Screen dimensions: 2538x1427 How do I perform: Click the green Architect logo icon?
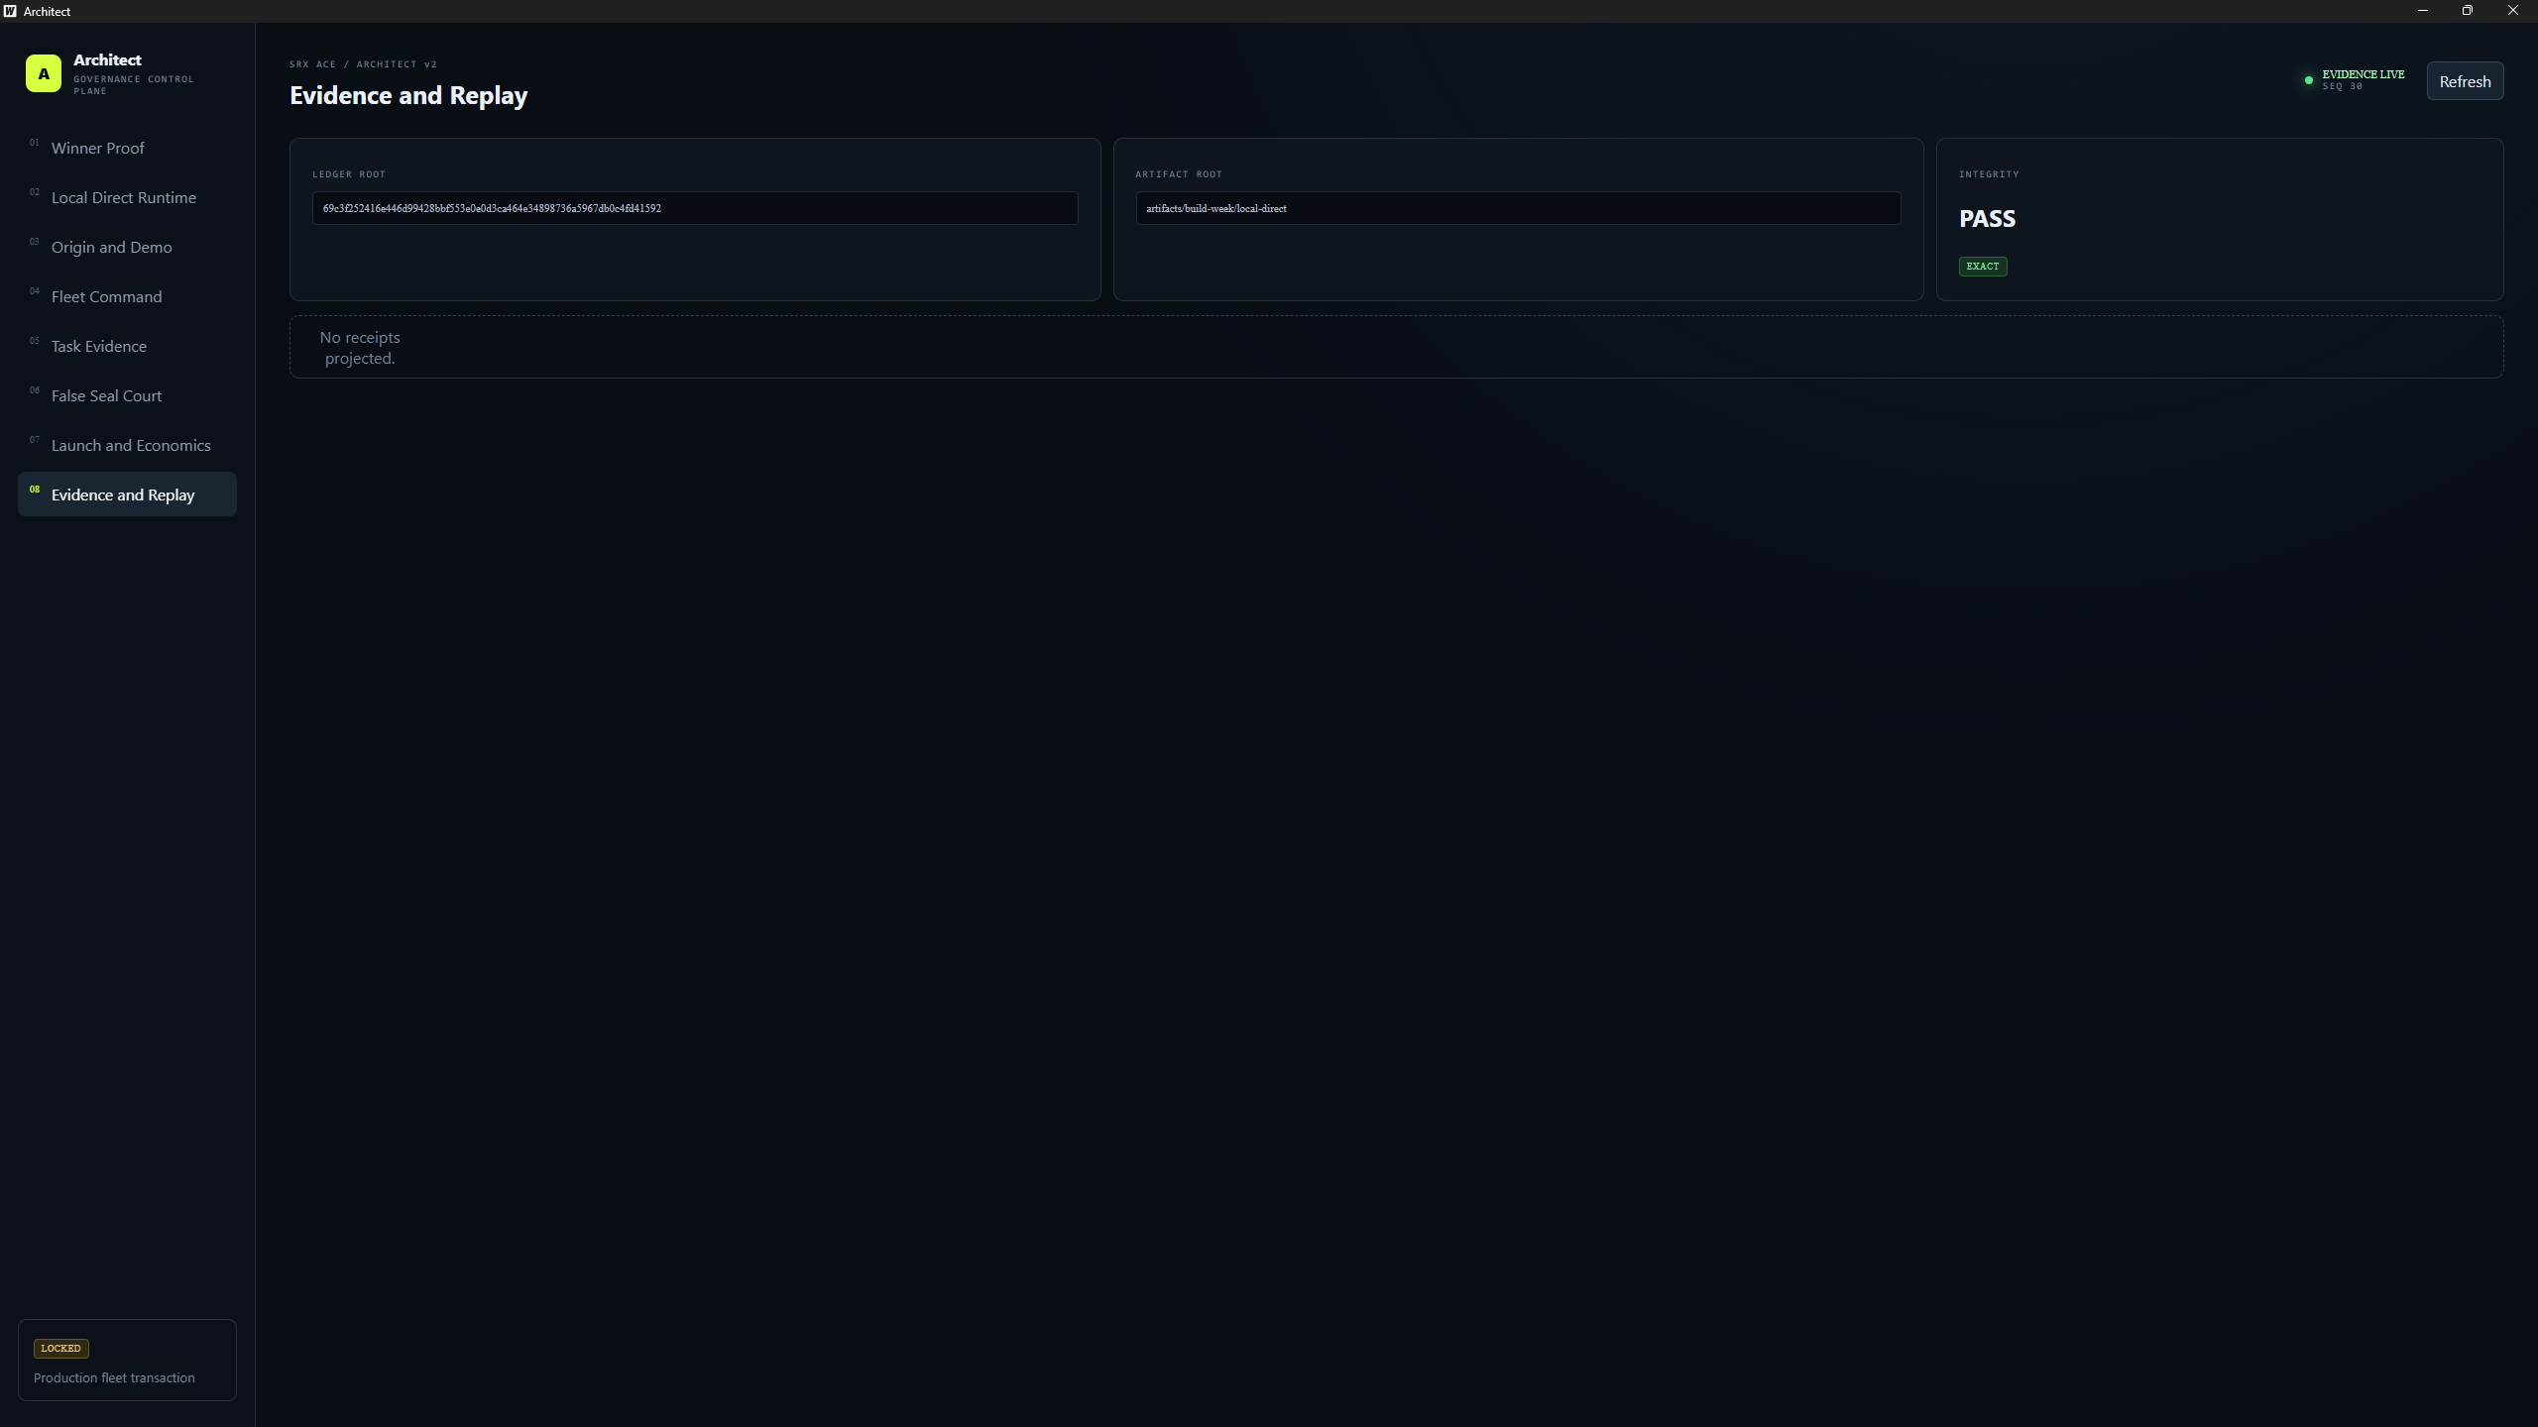[x=44, y=73]
